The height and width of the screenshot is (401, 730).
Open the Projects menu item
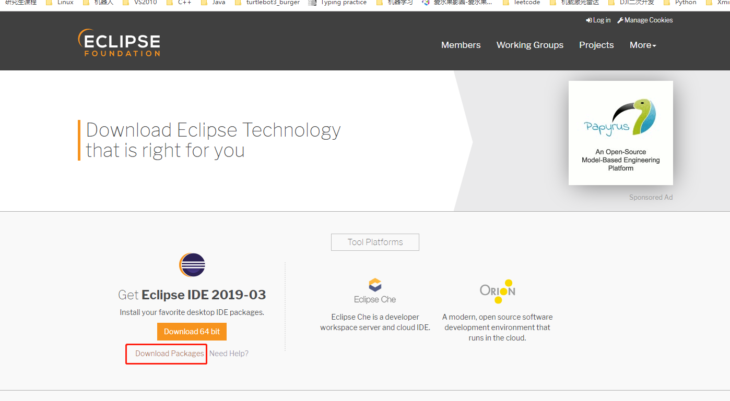pos(596,45)
